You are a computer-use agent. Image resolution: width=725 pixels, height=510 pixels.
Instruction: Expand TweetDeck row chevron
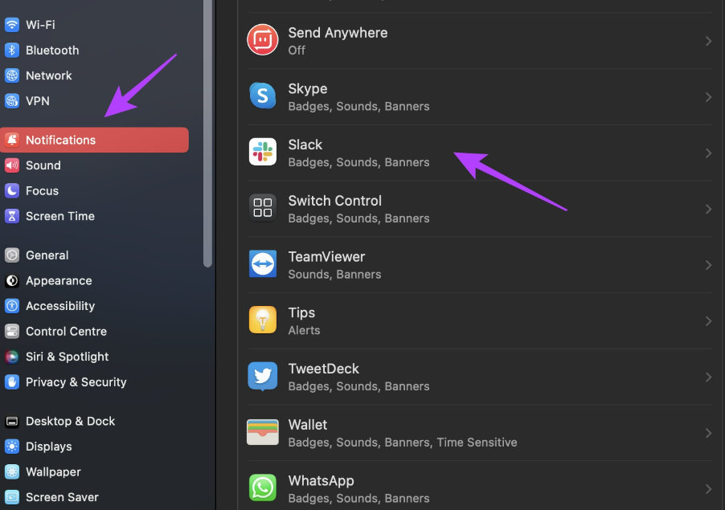(x=708, y=377)
